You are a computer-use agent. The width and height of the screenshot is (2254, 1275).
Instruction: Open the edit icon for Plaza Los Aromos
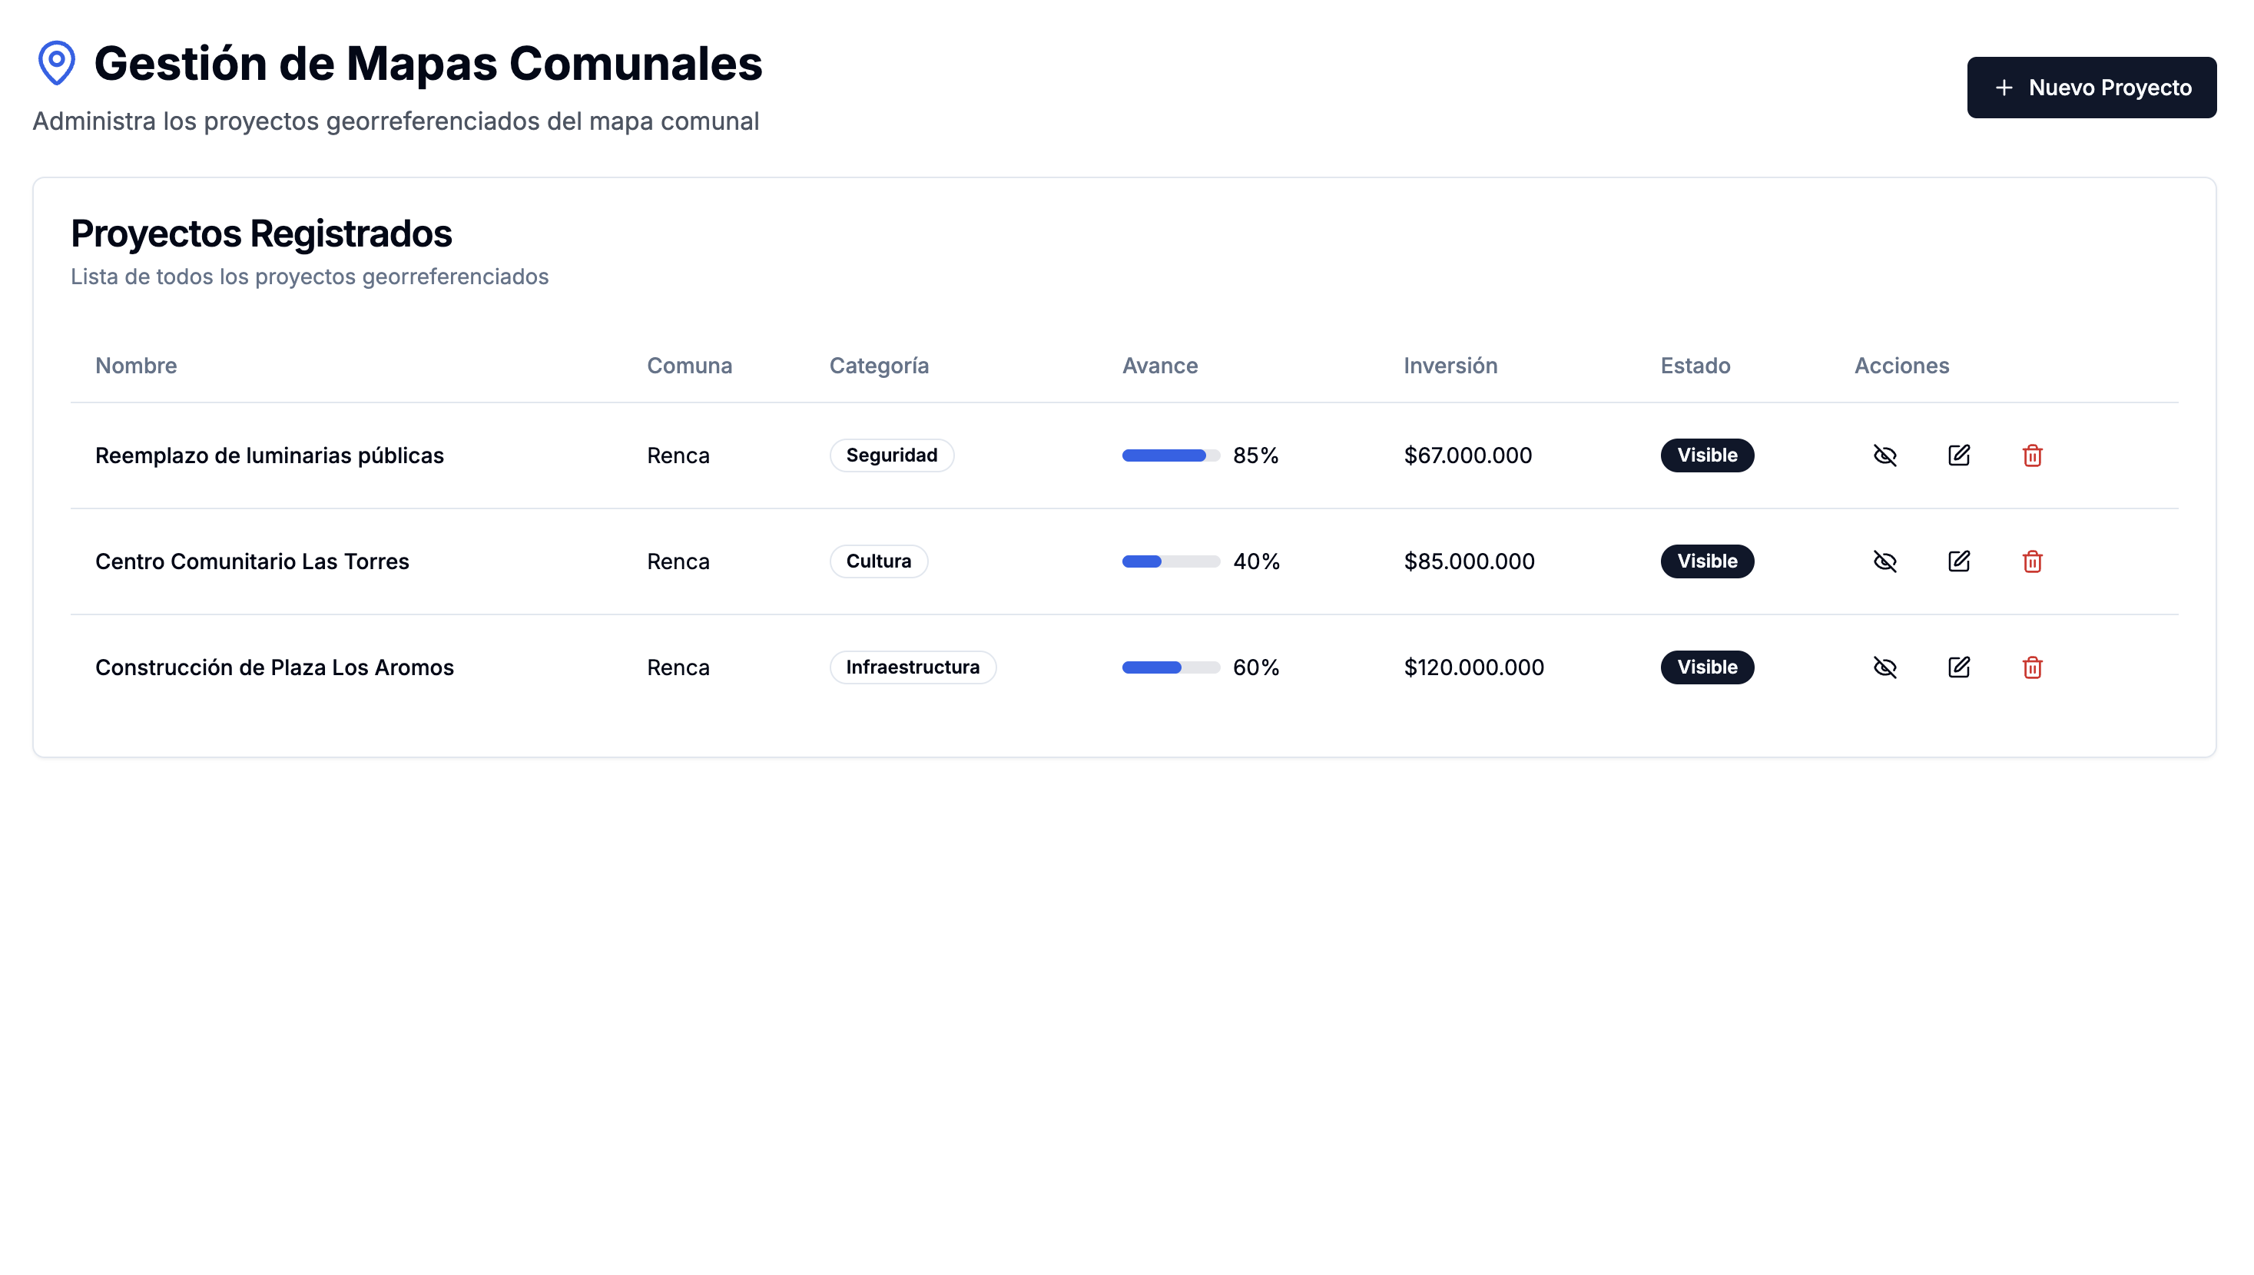point(1958,667)
